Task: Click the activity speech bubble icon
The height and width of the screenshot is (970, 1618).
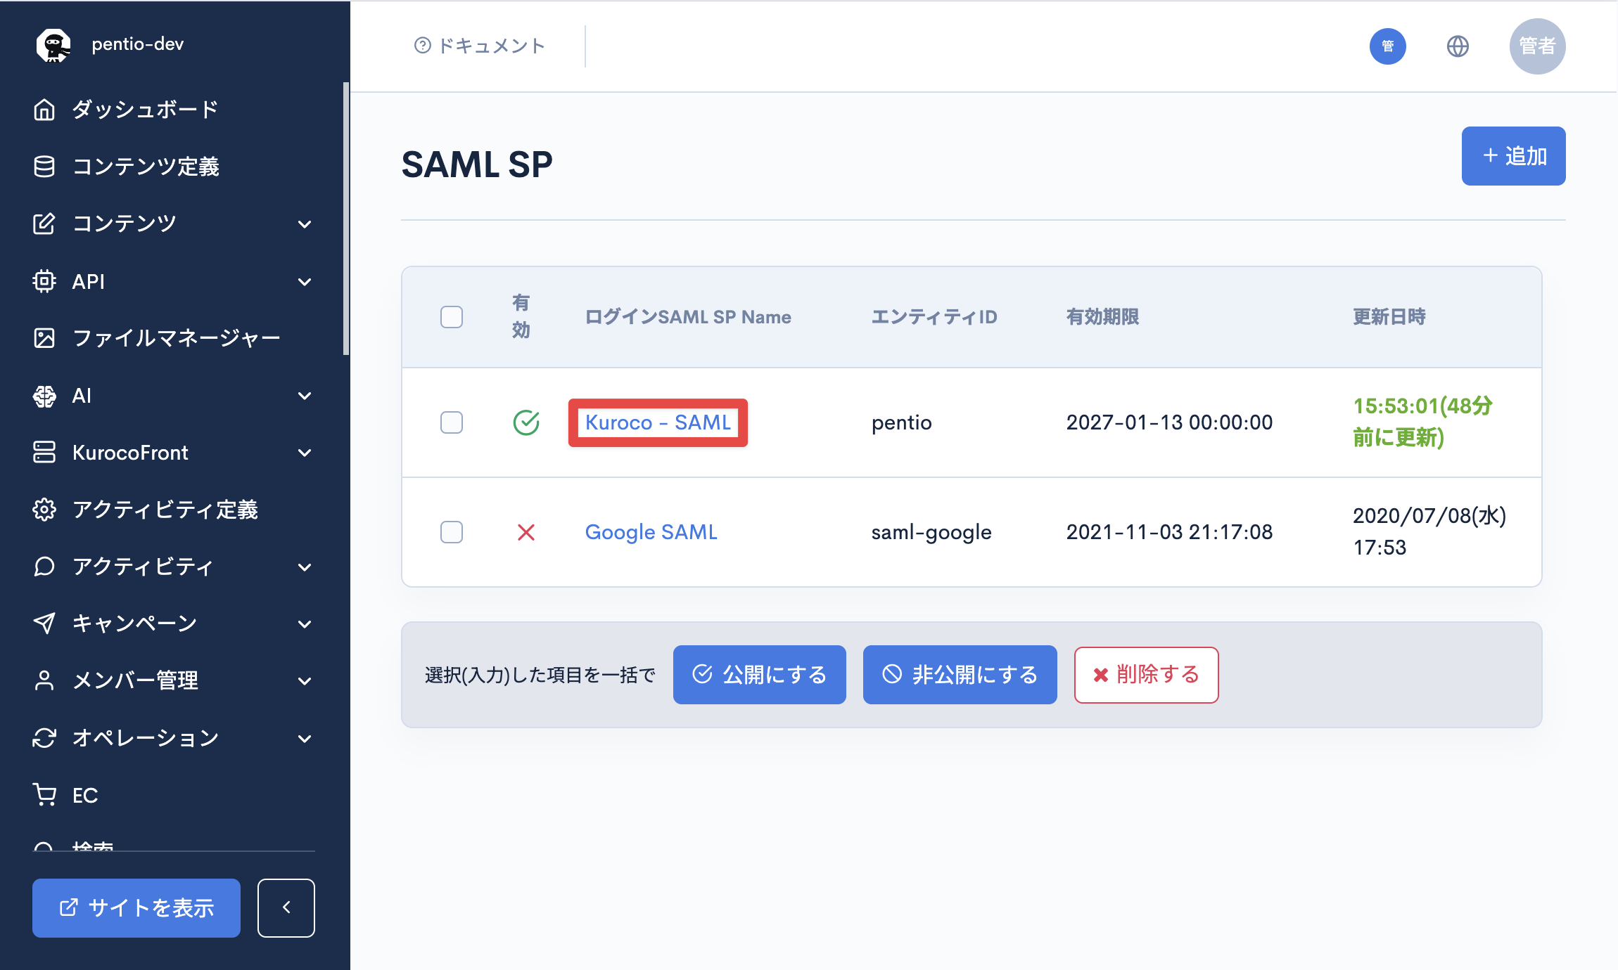Action: (x=44, y=567)
